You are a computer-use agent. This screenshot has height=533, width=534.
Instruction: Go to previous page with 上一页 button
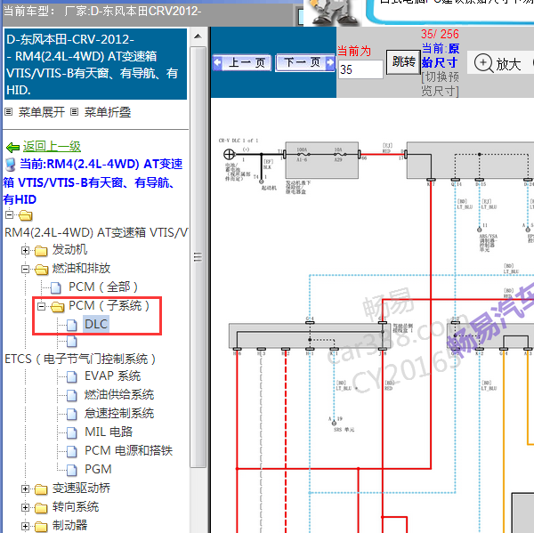coord(242,62)
